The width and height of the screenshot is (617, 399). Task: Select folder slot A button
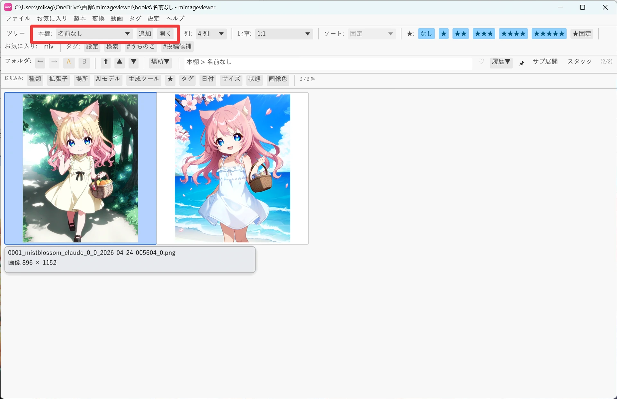pos(69,62)
